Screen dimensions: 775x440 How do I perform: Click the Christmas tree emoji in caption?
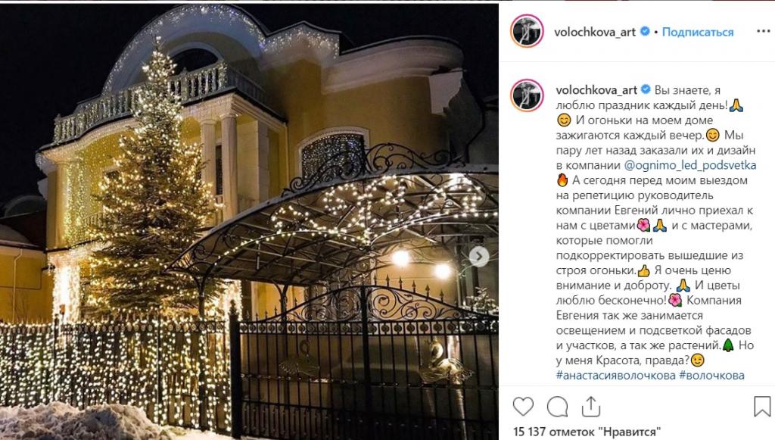click(x=728, y=345)
